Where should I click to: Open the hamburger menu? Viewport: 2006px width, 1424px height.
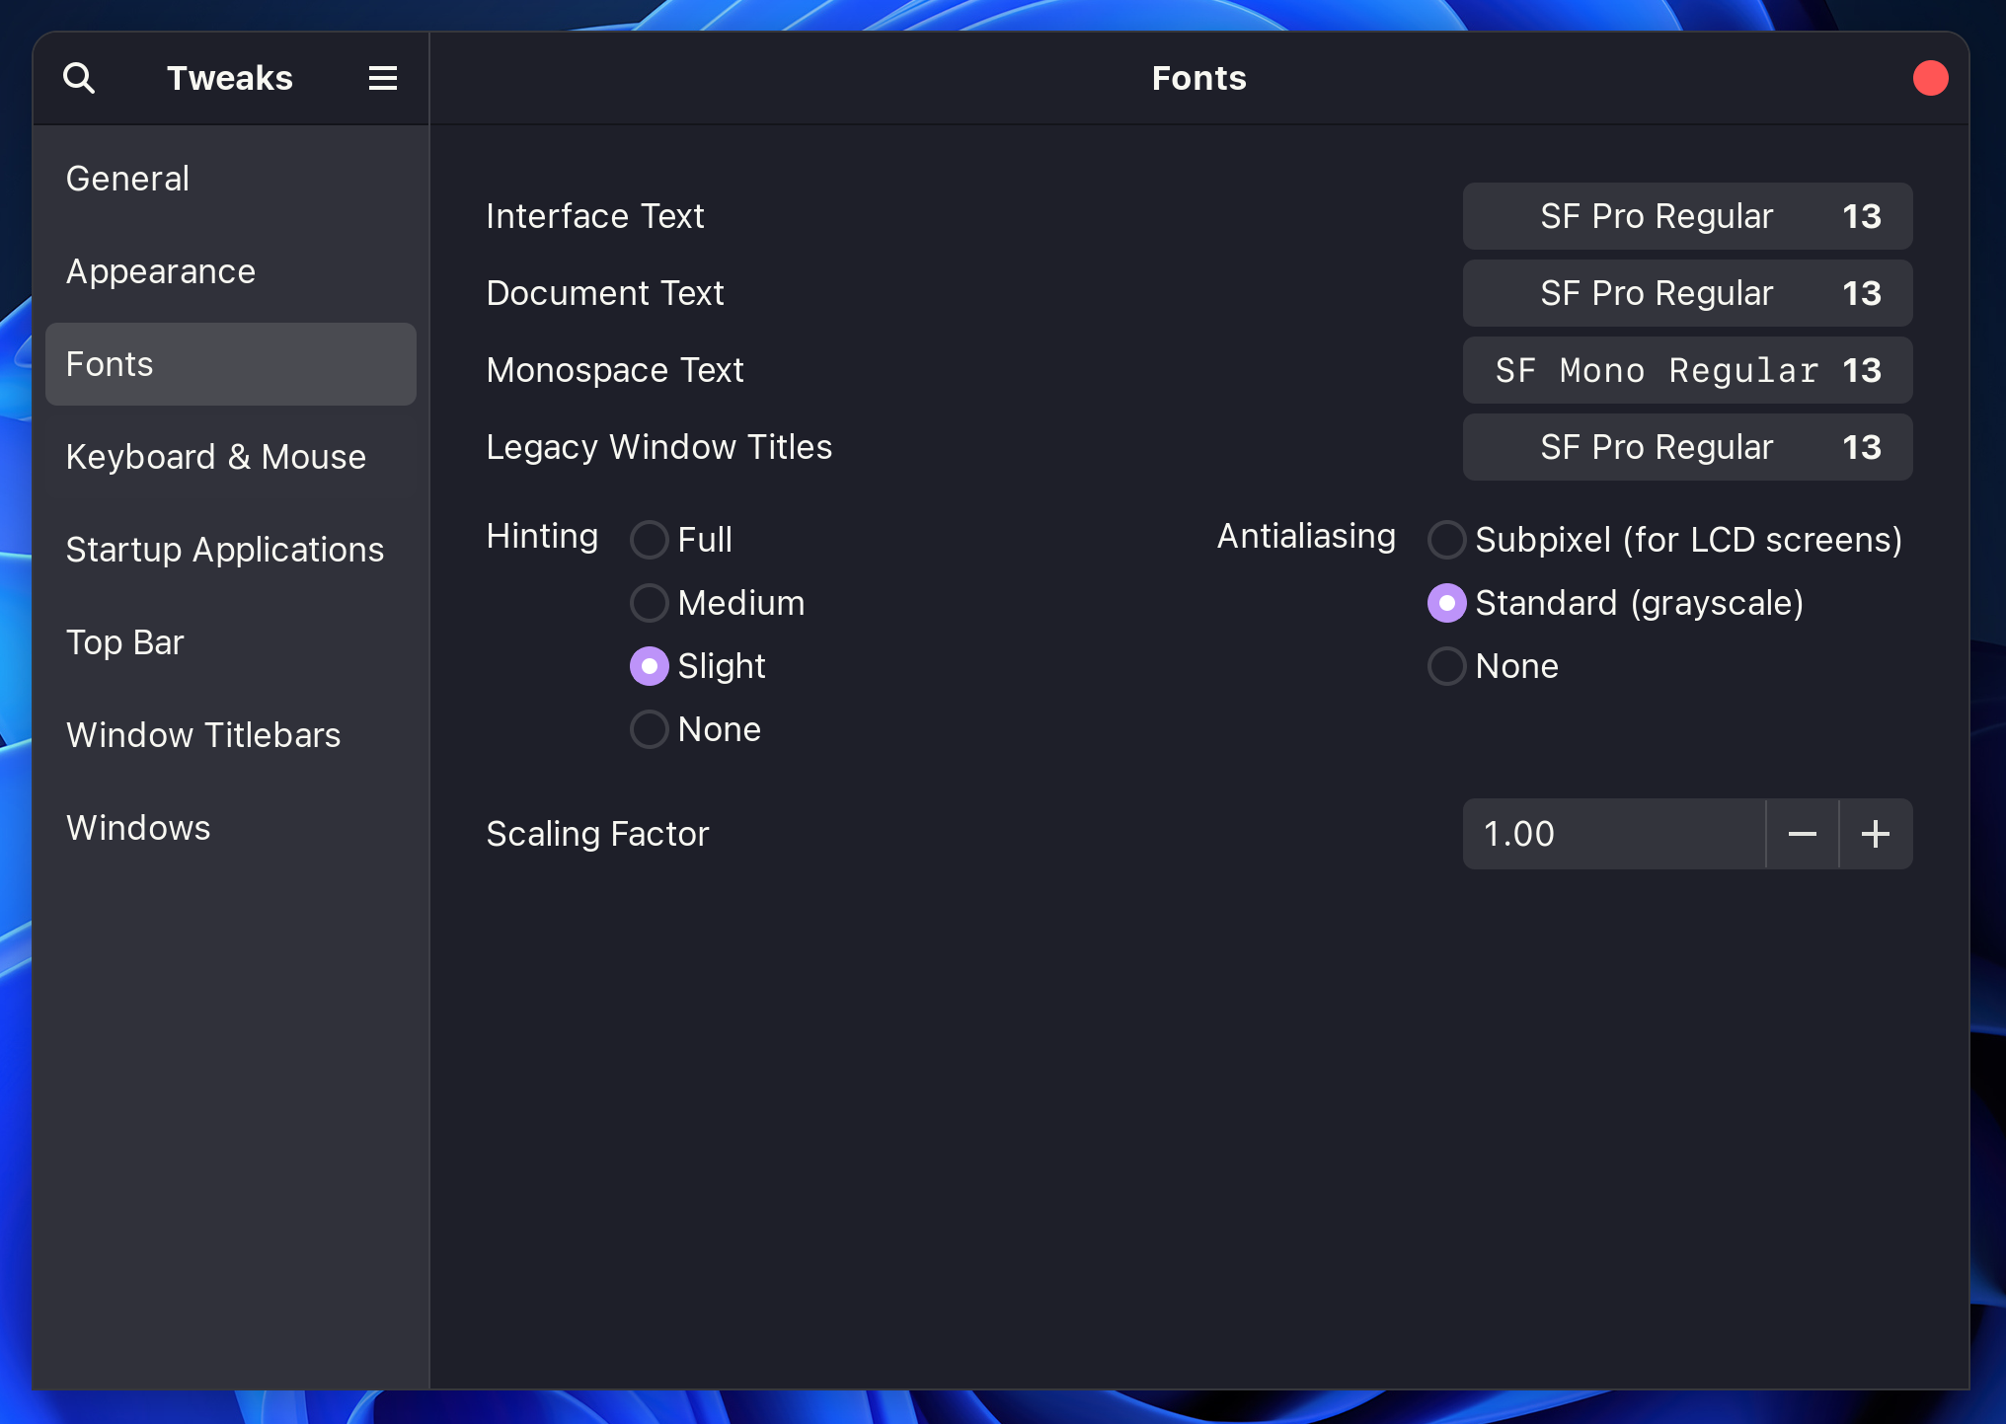pyautogui.click(x=382, y=77)
